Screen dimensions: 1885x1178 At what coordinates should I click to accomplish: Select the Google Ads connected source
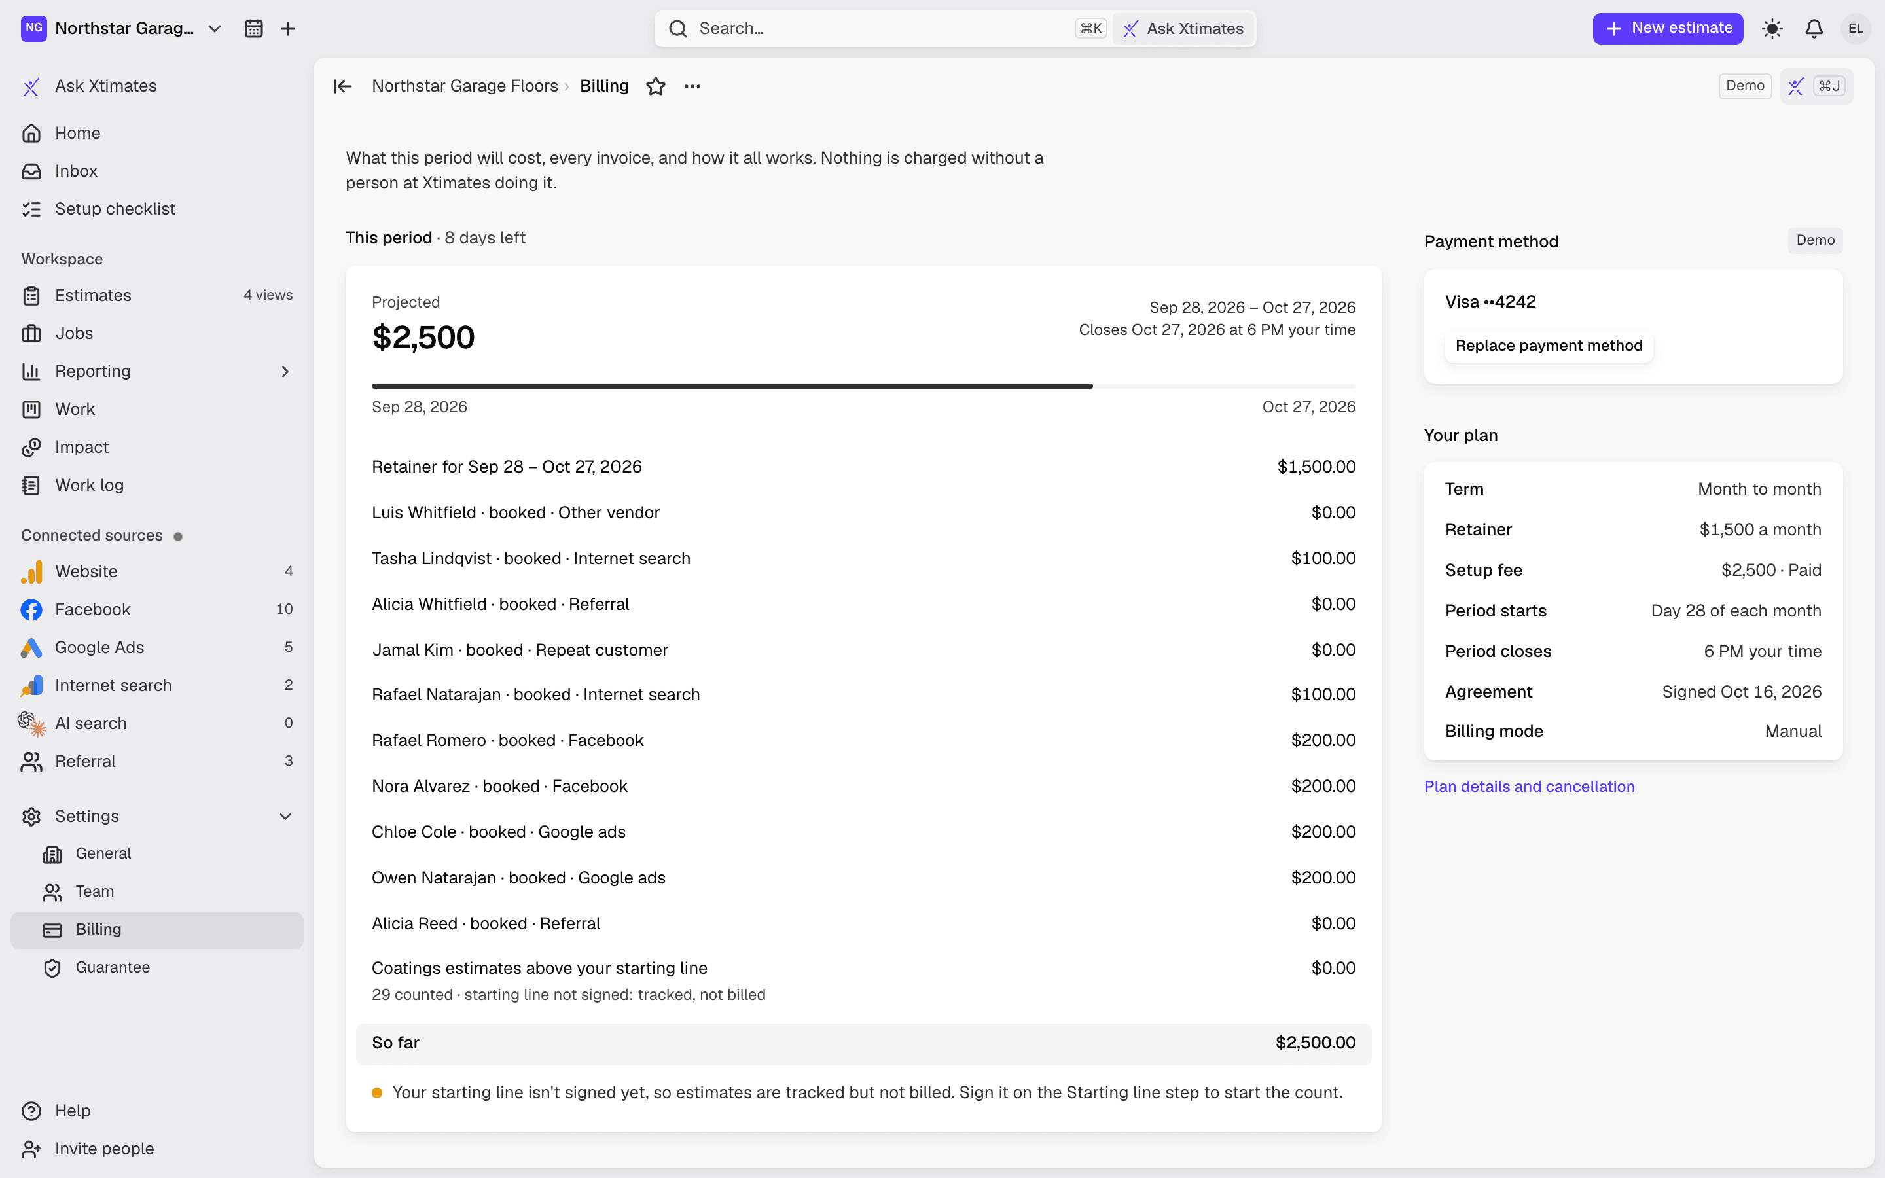click(156, 647)
